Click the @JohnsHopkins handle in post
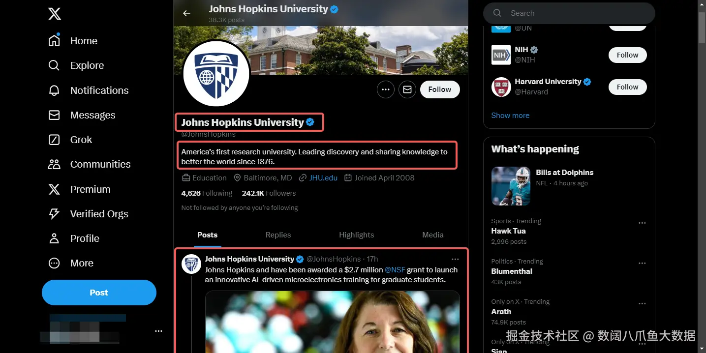This screenshot has height=353, width=706. (x=334, y=259)
